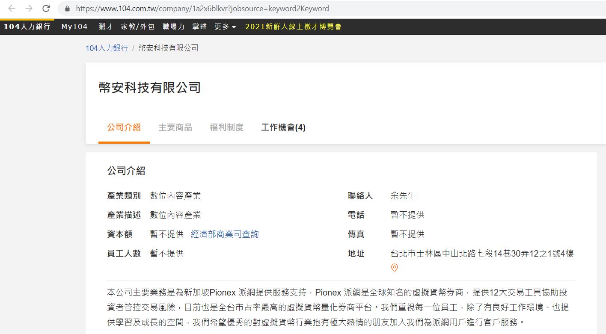Screen dimensions: 606x334
Task: Click the 傳真 label
Action: tap(356, 234)
